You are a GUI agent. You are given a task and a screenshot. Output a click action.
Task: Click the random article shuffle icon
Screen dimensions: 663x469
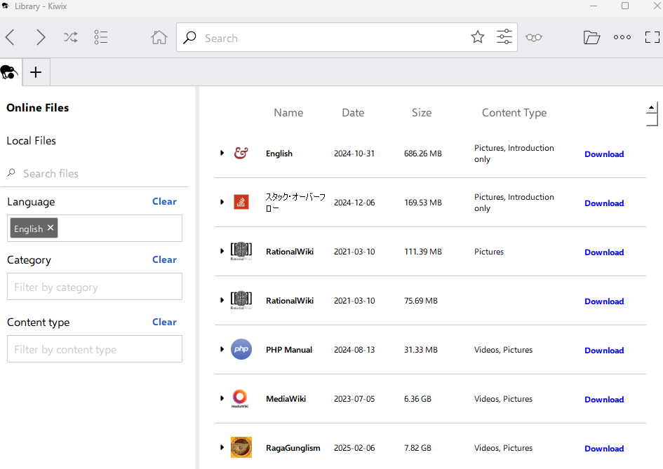pyautogui.click(x=71, y=38)
